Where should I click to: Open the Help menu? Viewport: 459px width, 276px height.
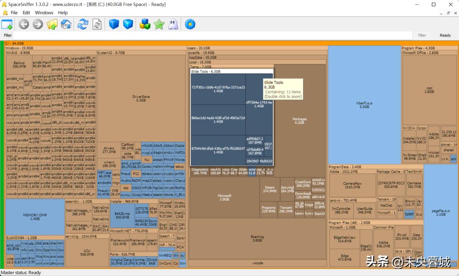click(63, 13)
